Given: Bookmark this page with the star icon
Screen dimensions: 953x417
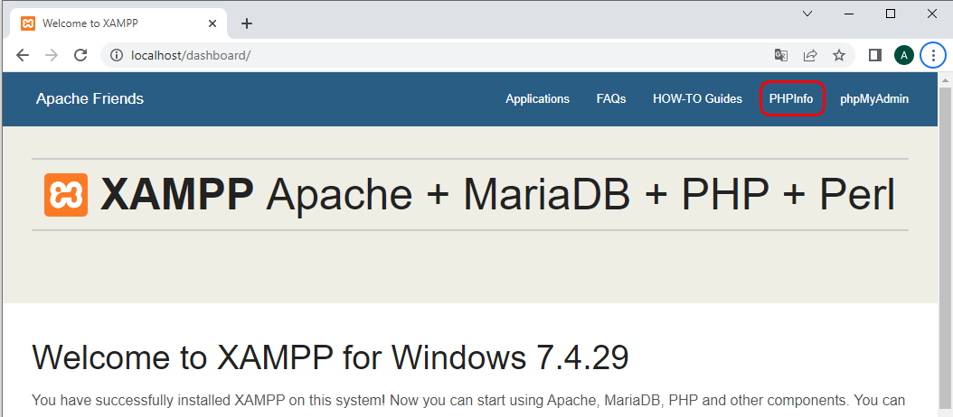Looking at the screenshot, I should tap(839, 55).
